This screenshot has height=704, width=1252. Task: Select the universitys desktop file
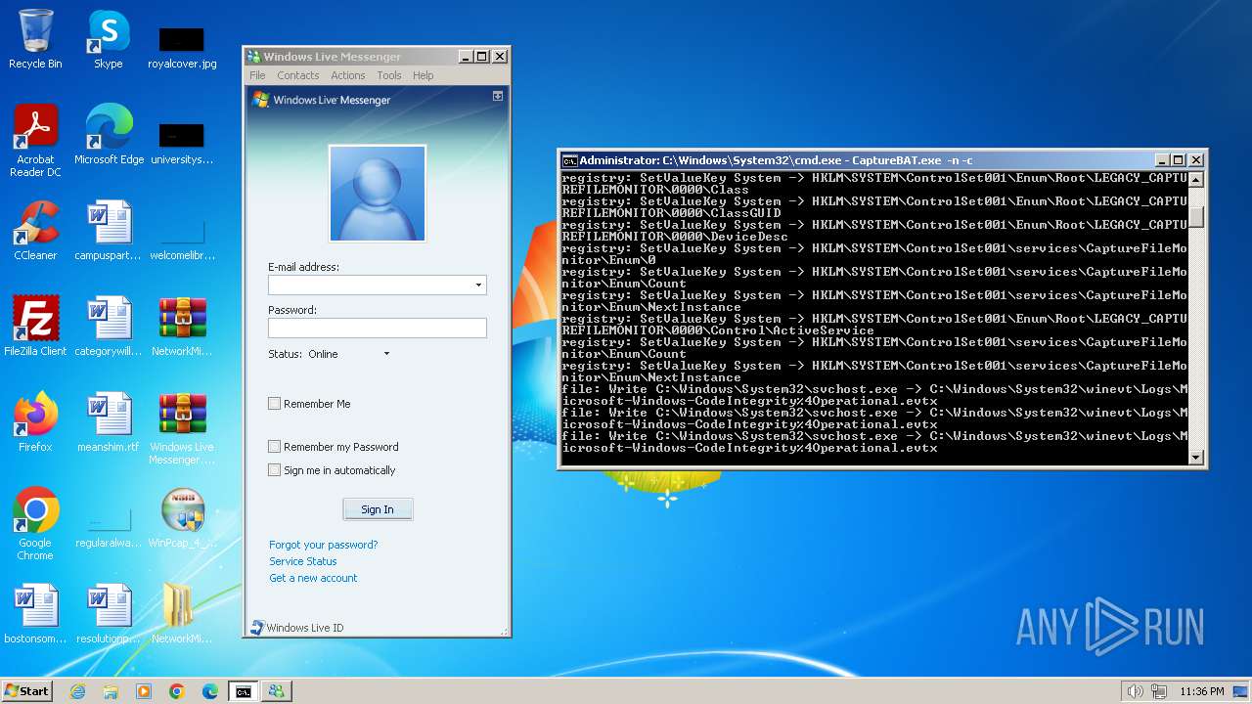(x=182, y=143)
